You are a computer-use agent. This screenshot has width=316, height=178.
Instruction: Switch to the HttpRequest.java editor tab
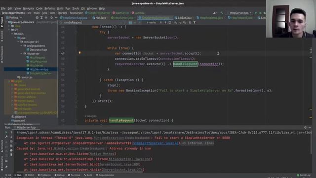coord(240,18)
